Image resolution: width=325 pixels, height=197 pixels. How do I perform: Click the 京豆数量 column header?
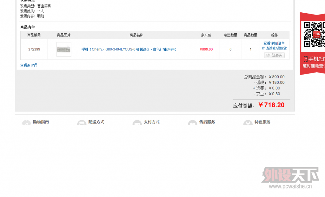(230, 35)
